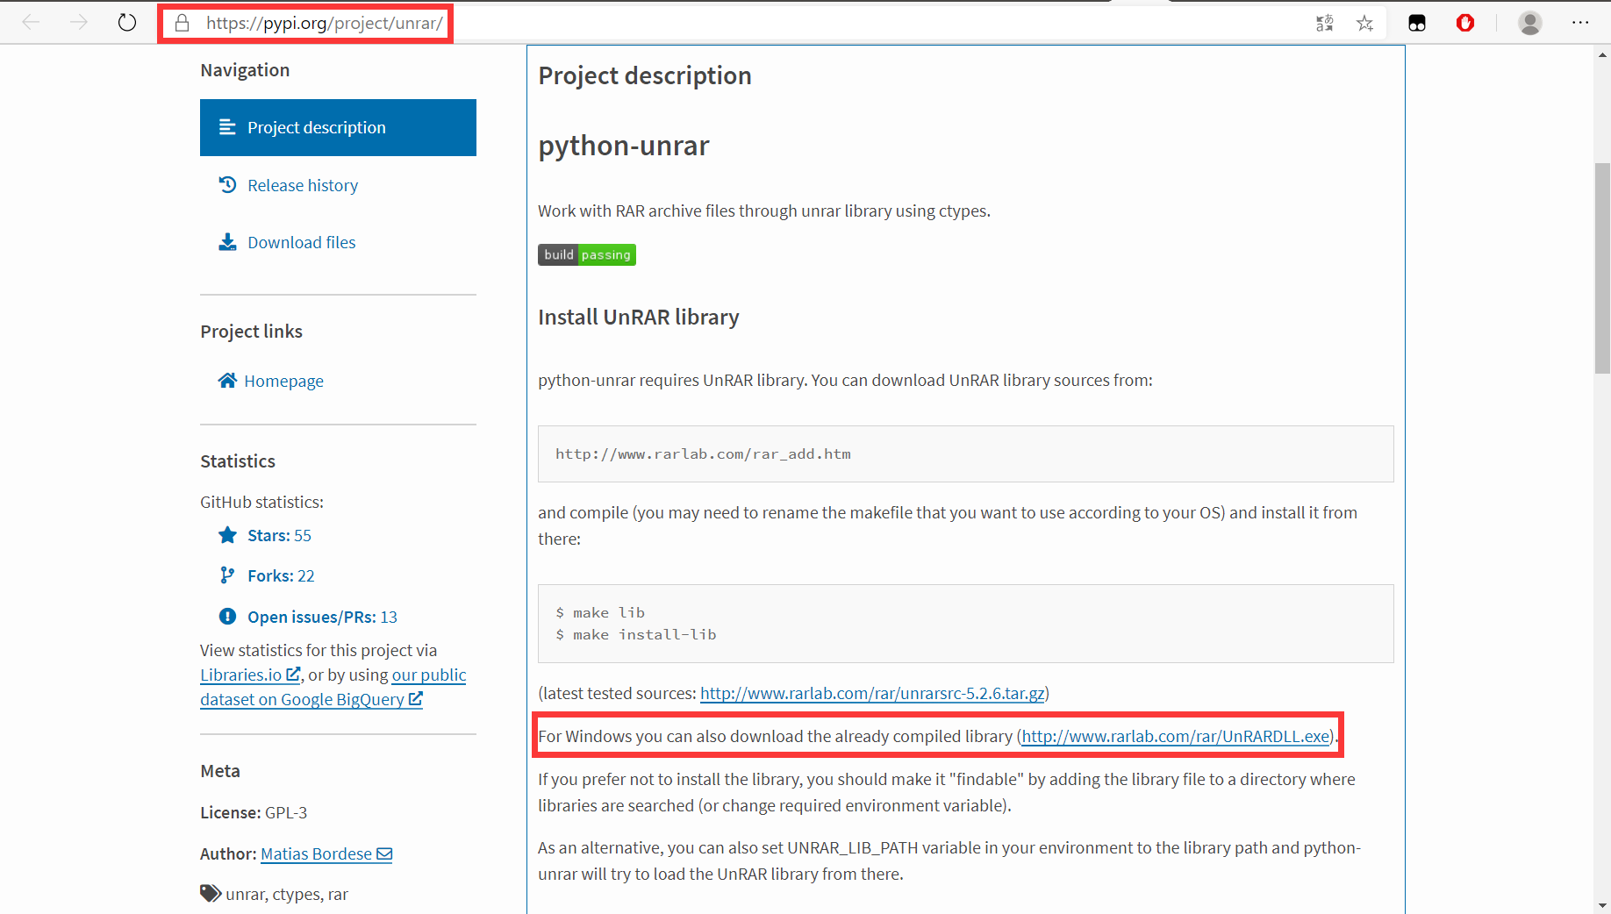This screenshot has height=914, width=1611.
Task: Open the Open issues/PRs: 13 link
Action: pos(322,617)
